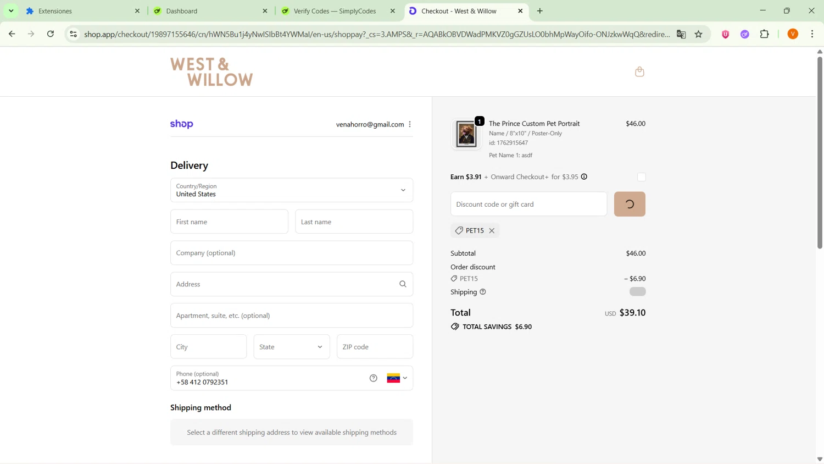Close the Dashboard tab
Screen dimensions: 824x464
tap(265, 11)
